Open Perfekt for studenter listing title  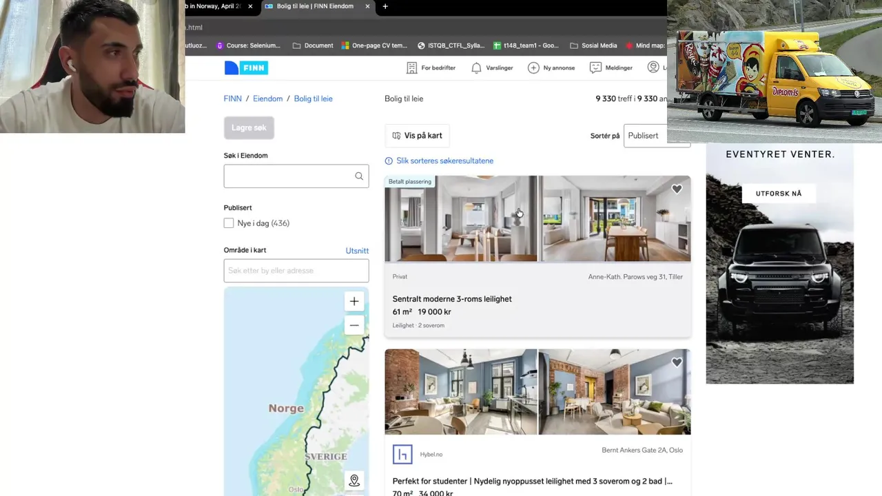[x=532, y=481]
